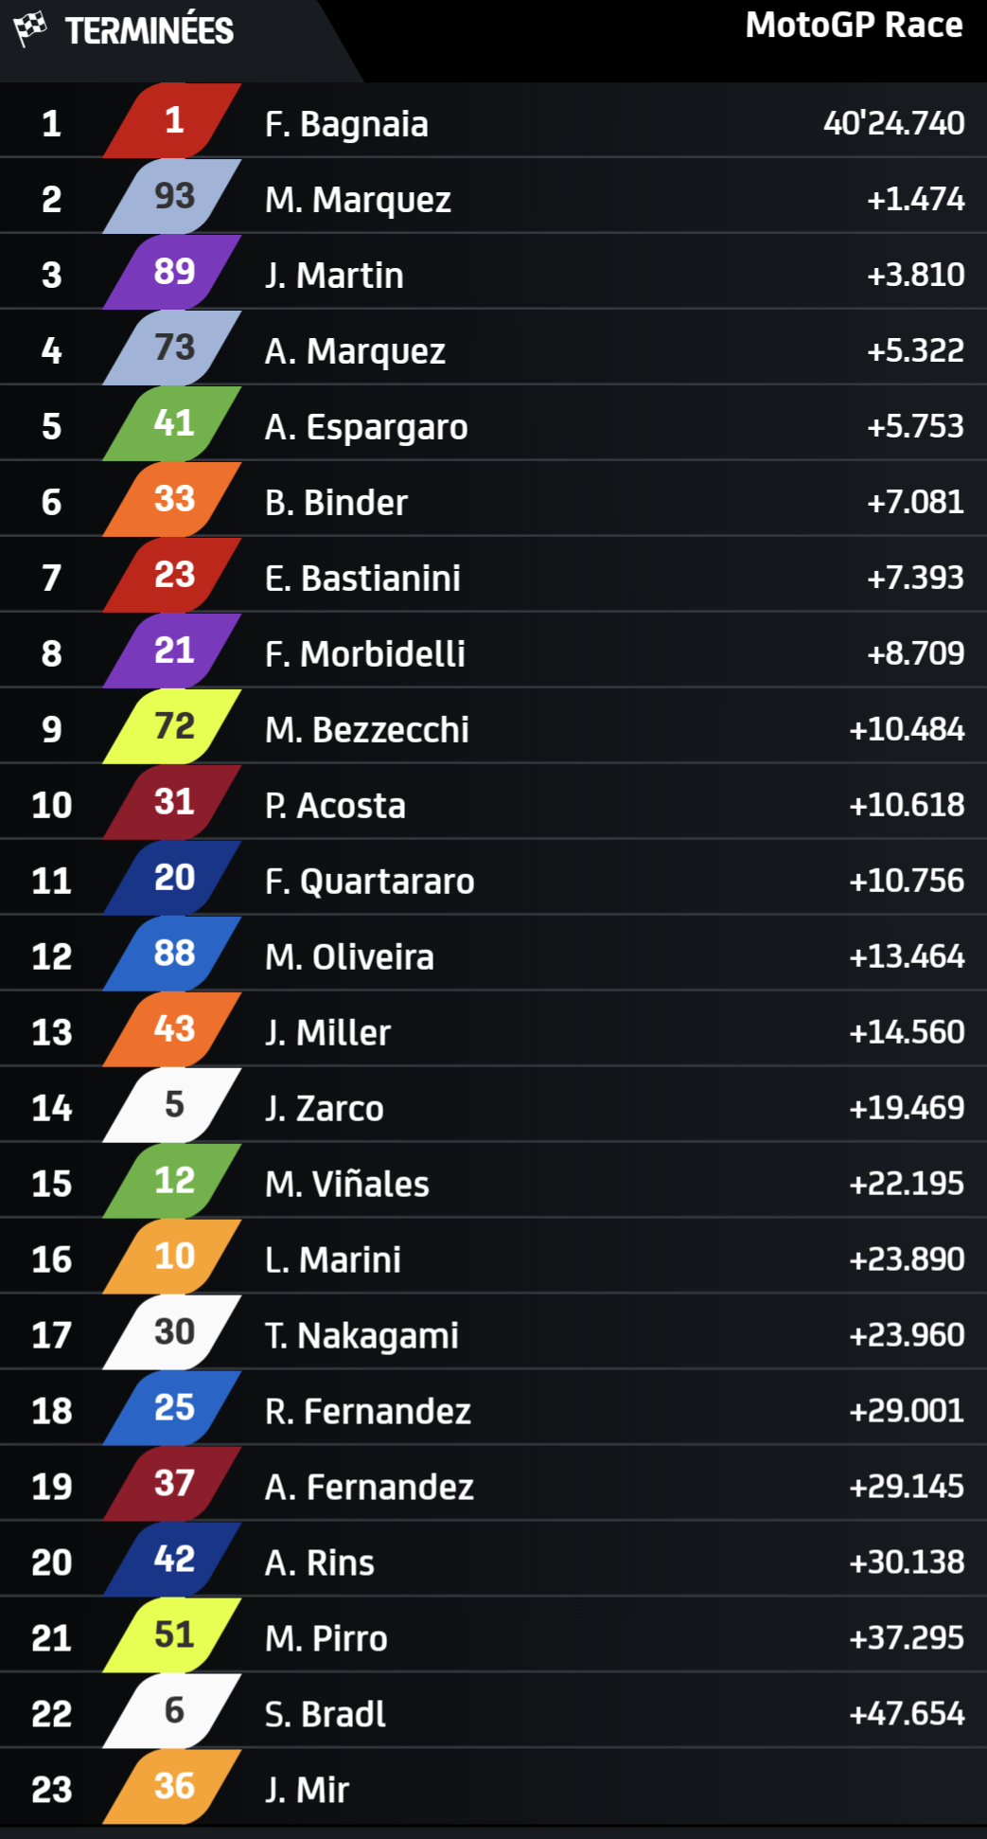Click the green number 41 badge
Image resolution: width=987 pixels, height=1839 pixels.
pyautogui.click(x=173, y=423)
